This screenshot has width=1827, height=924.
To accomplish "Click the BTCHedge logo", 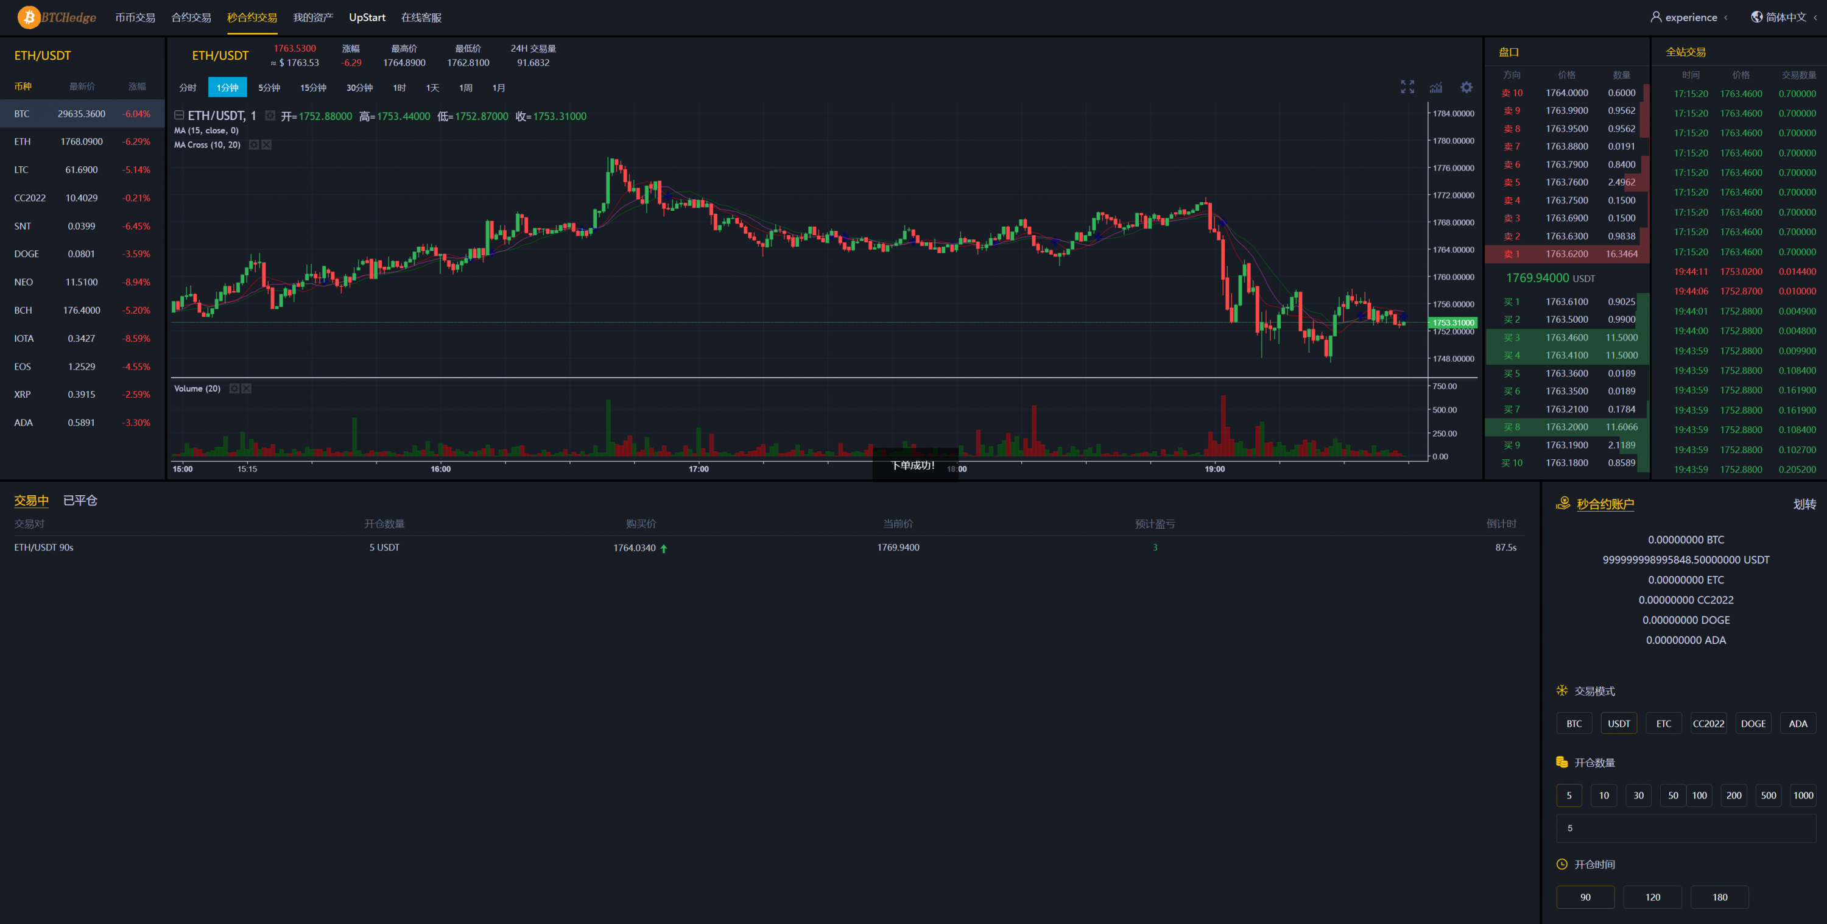I will [x=57, y=17].
